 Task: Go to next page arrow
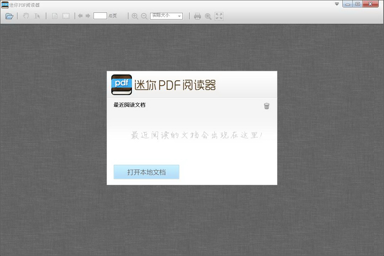click(88, 16)
